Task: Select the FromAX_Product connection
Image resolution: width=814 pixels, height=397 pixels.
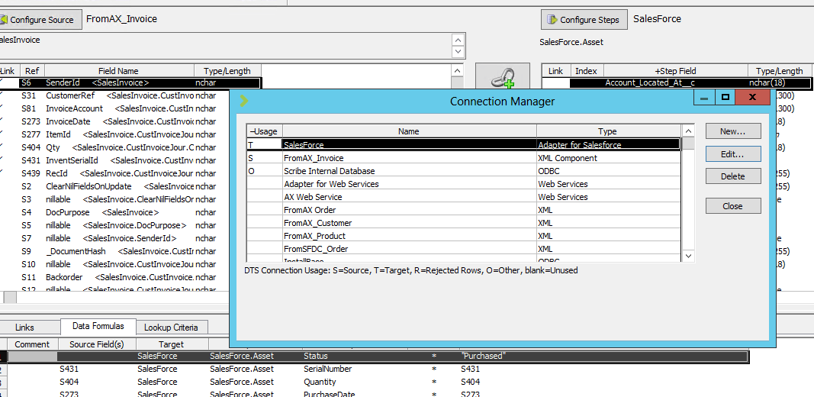Action: 463,236
